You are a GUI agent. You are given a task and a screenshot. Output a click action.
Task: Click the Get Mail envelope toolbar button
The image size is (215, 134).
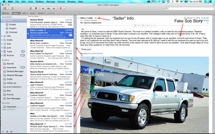5,9
